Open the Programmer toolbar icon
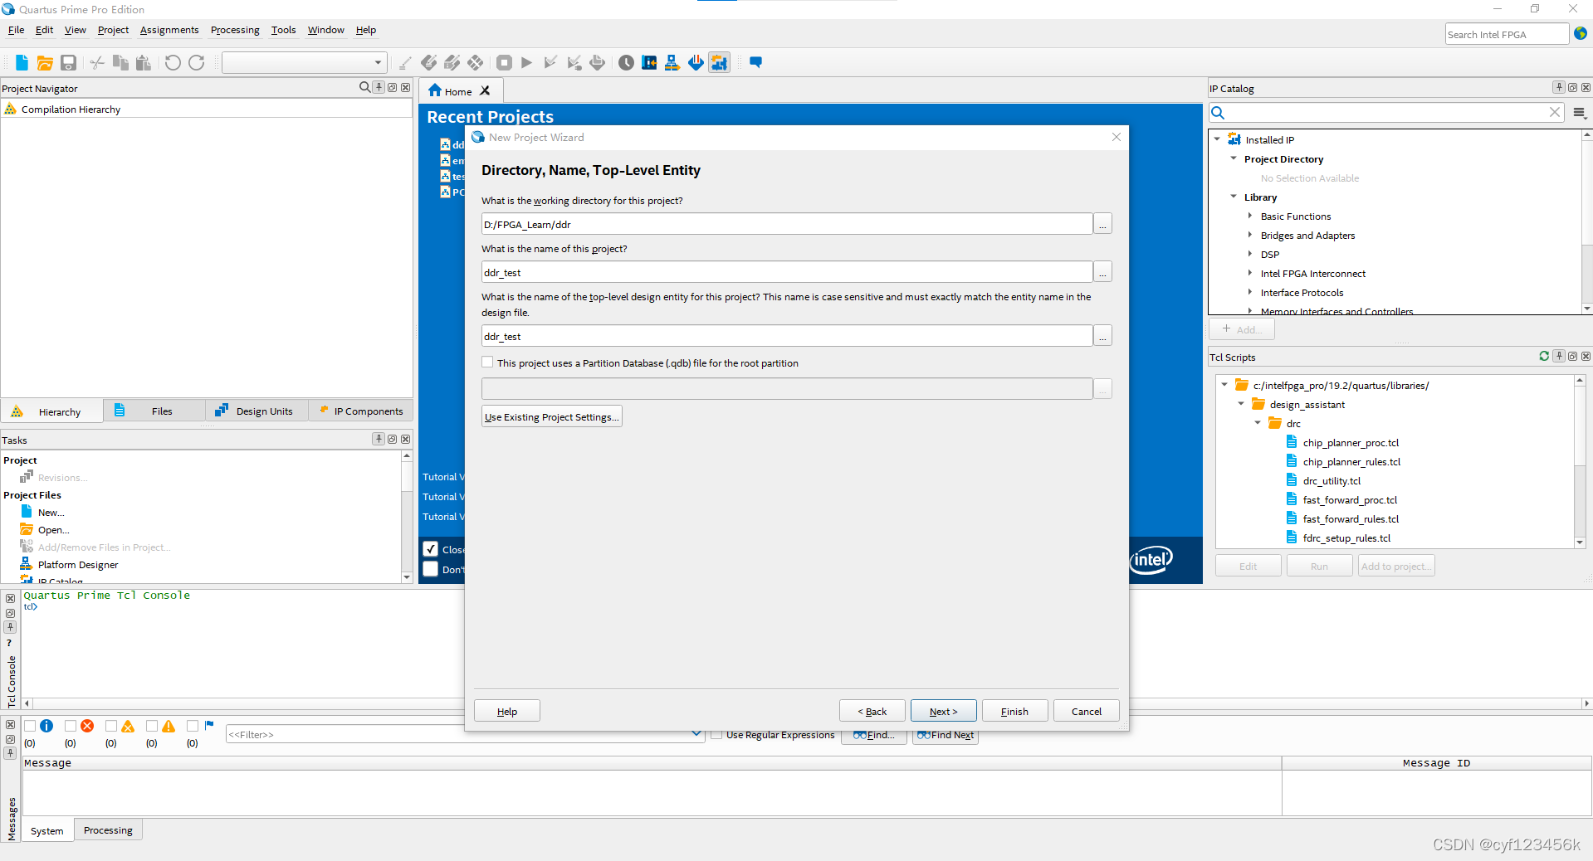This screenshot has height=861, width=1593. tap(696, 62)
